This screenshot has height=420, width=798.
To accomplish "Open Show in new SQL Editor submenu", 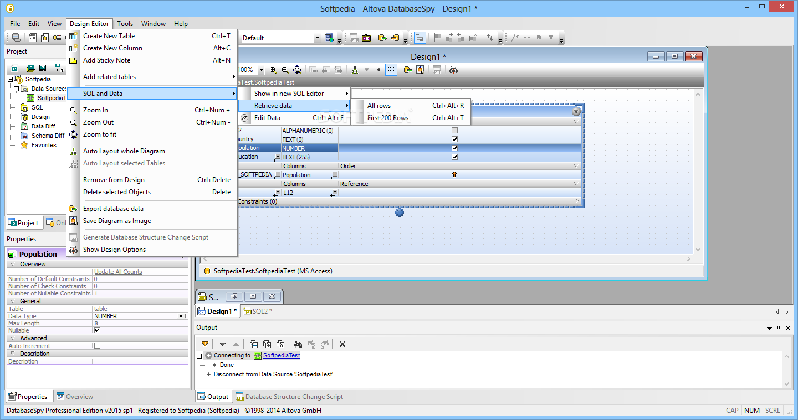I will click(294, 94).
